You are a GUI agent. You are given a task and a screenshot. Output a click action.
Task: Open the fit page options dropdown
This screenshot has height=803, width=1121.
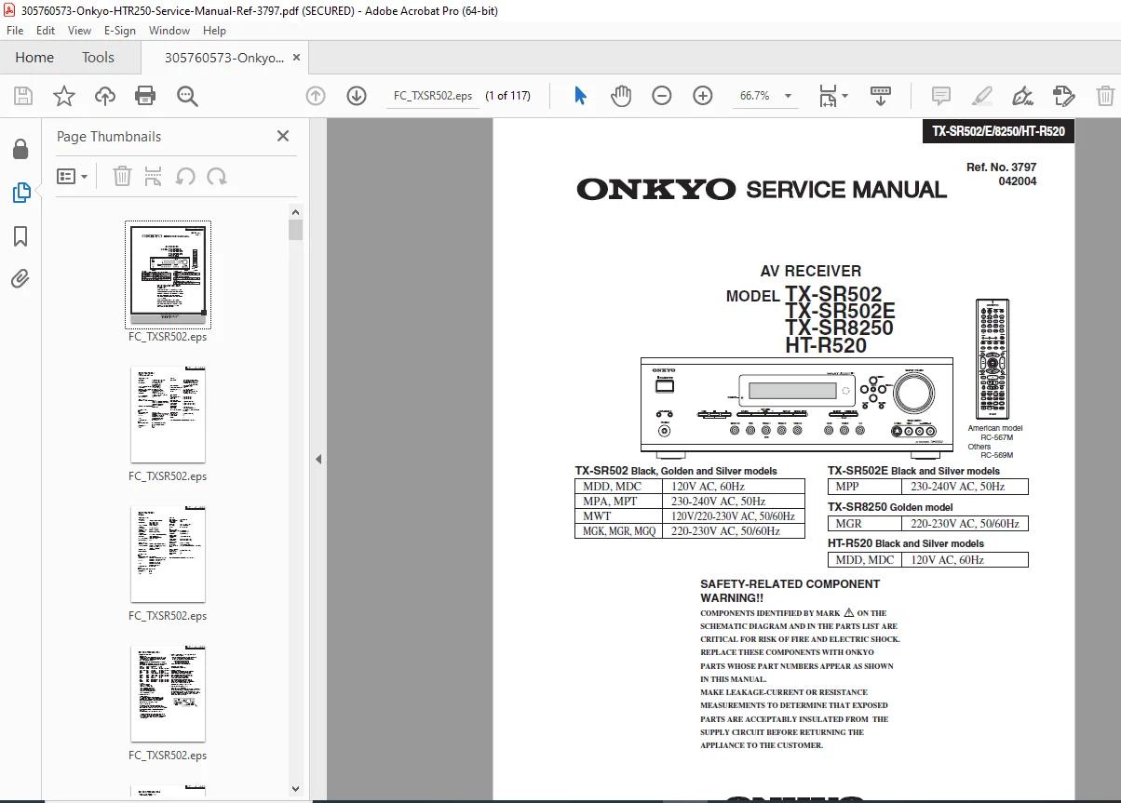coord(833,96)
